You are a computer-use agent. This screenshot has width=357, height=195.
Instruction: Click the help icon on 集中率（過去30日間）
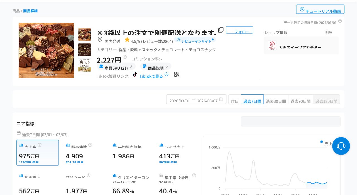pos(194,175)
